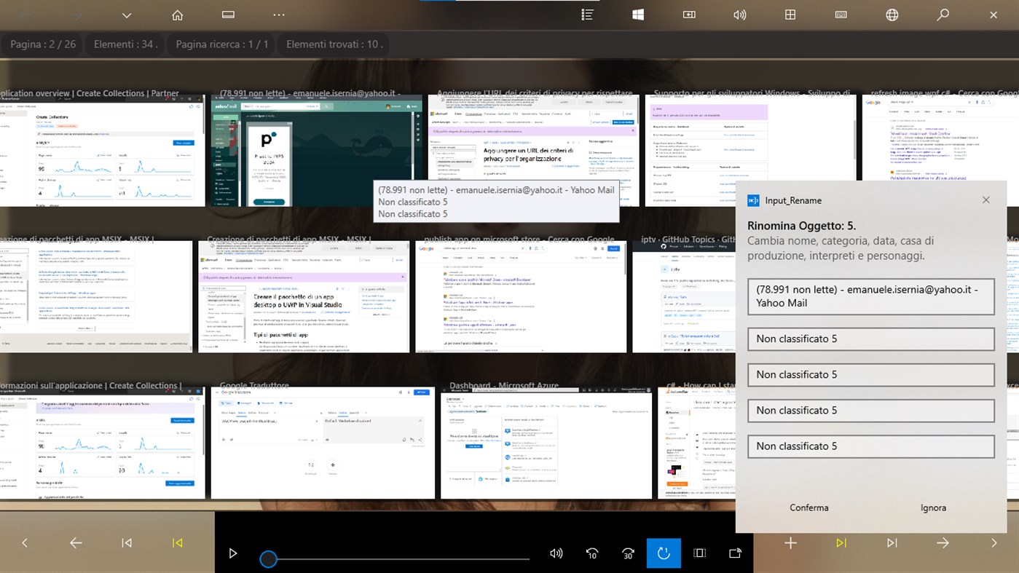Click the Yahoo Mail name input field
The width and height of the screenshot is (1019, 573).
[x=870, y=296]
